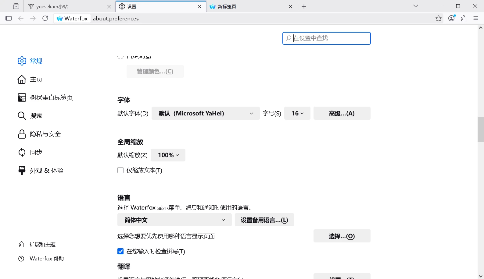Image resolution: width=484 pixels, height=279 pixels.
Task: Open the 默认缩放 100% dropdown
Action: pyautogui.click(x=168, y=155)
